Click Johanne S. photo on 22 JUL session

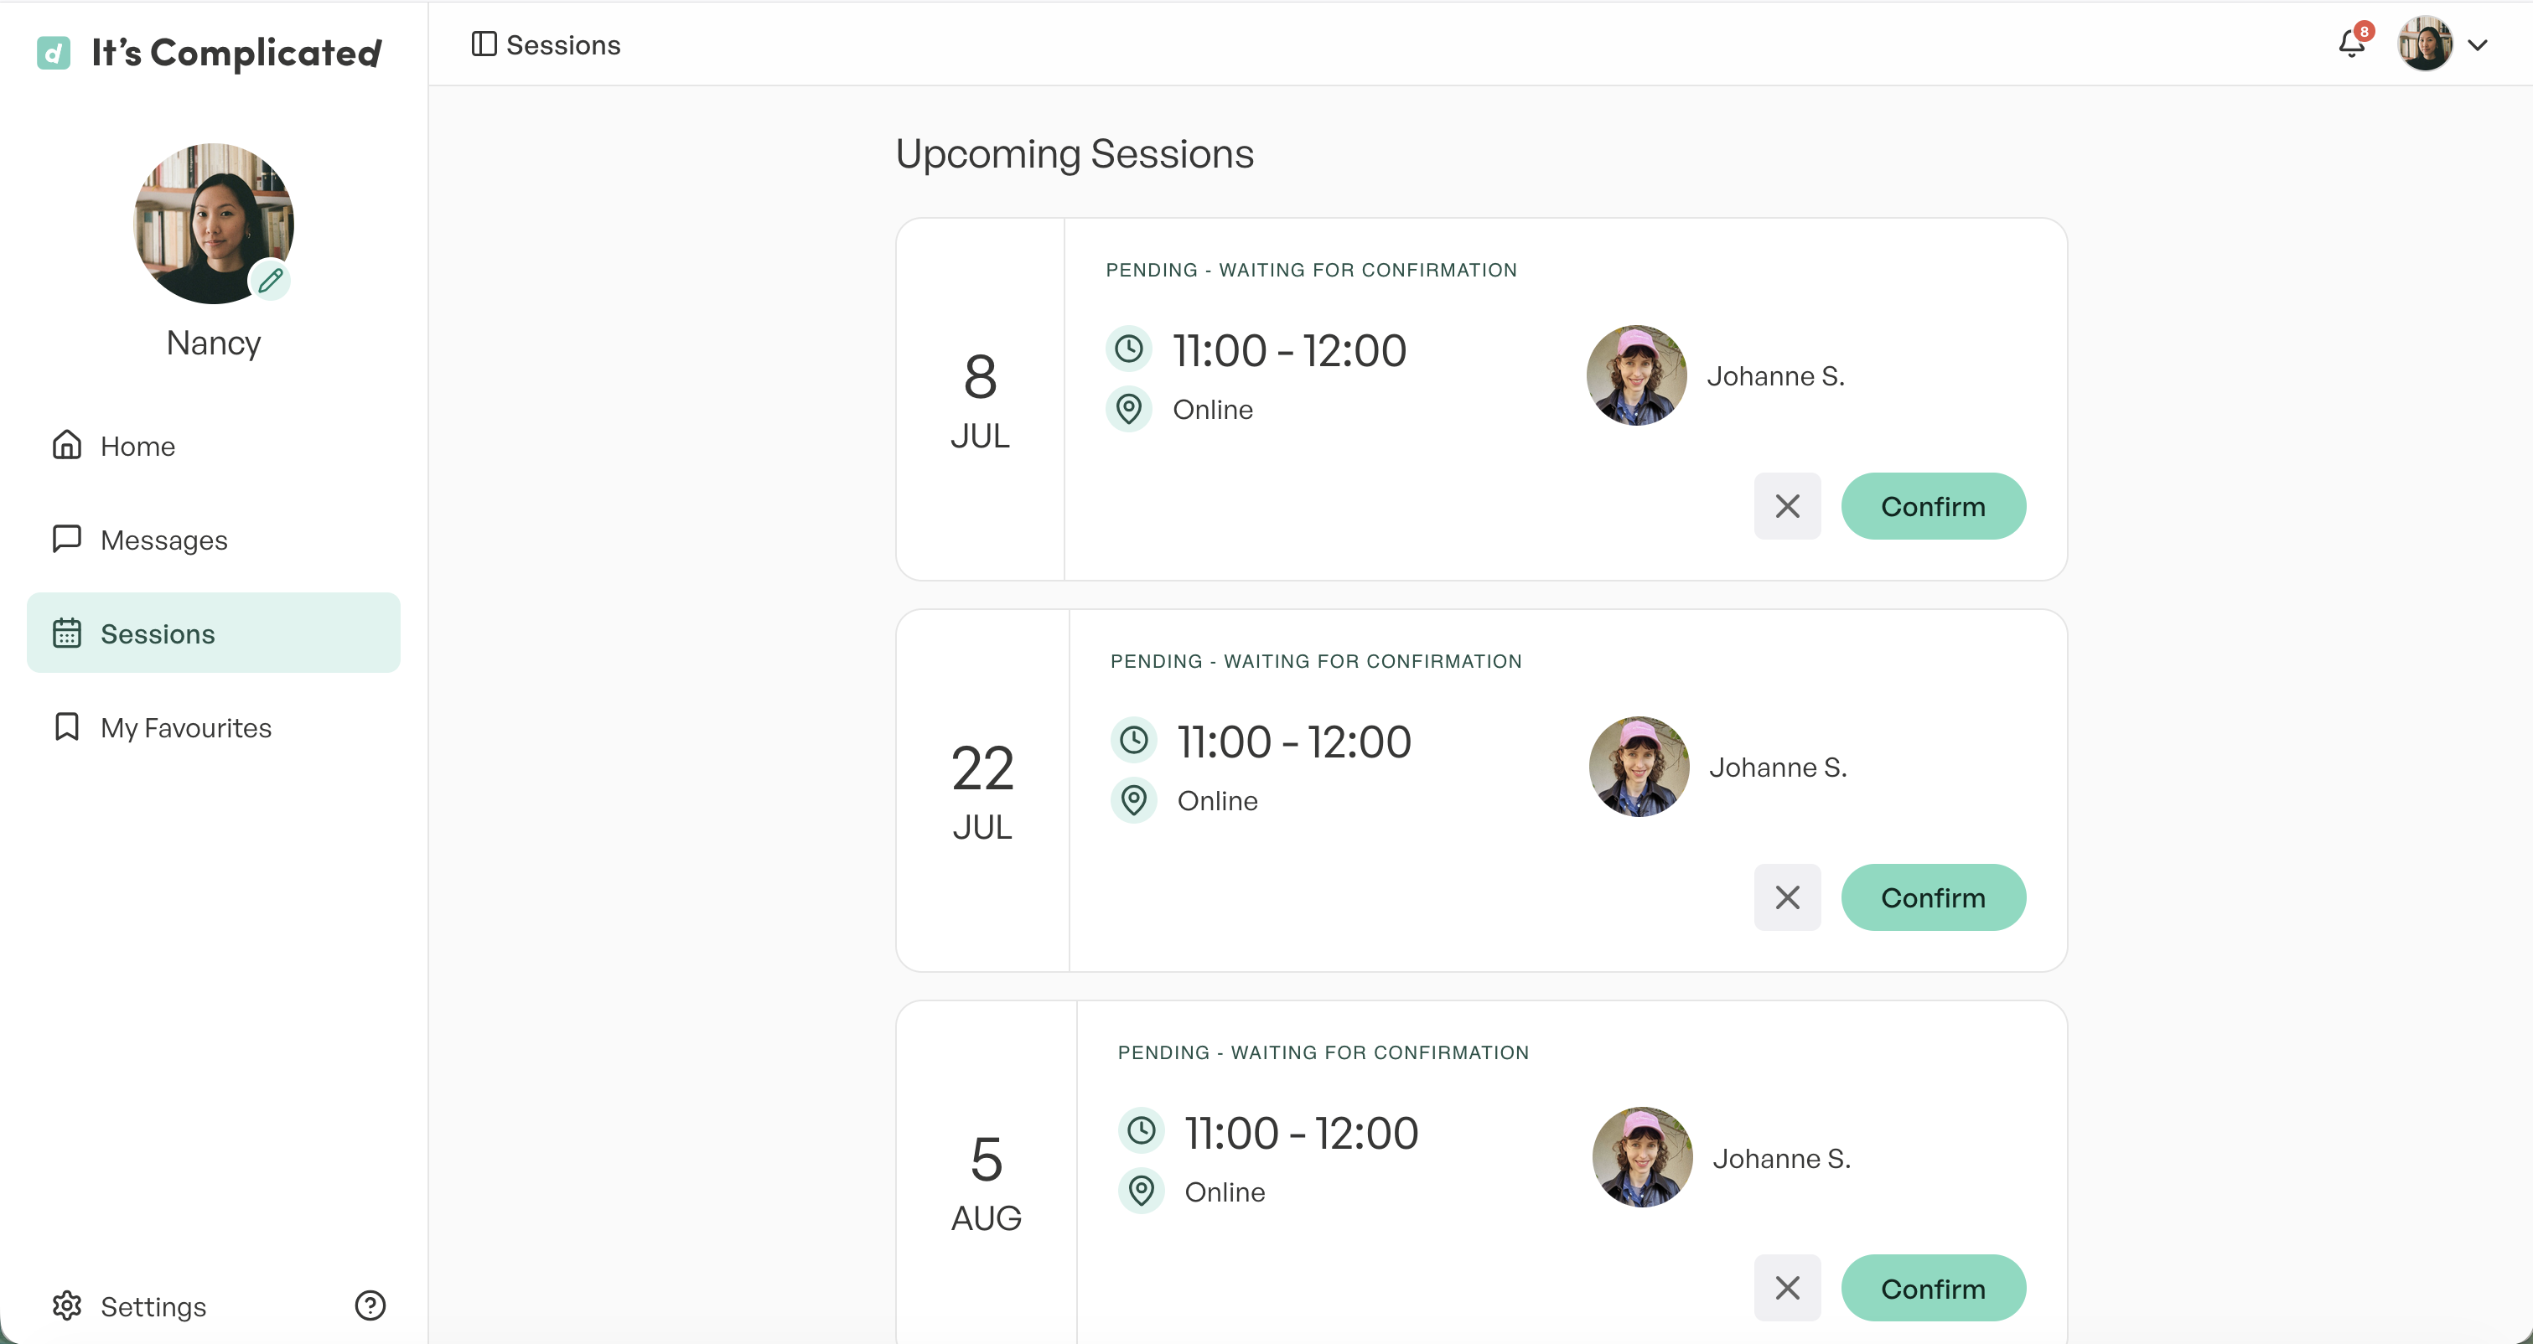1639,767
